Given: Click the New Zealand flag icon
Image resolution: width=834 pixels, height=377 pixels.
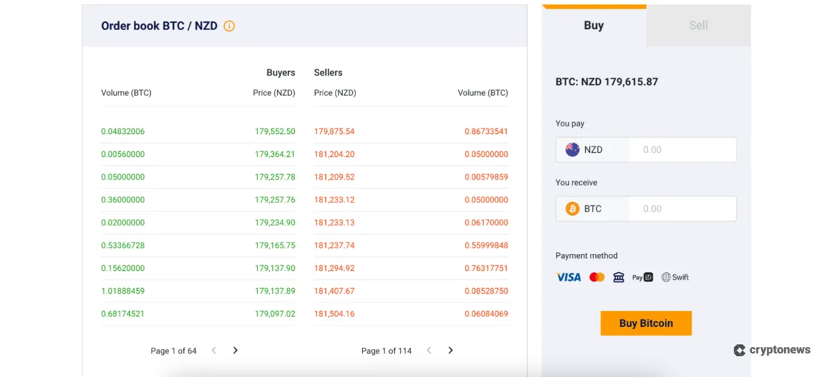Looking at the screenshot, I should click(x=573, y=149).
